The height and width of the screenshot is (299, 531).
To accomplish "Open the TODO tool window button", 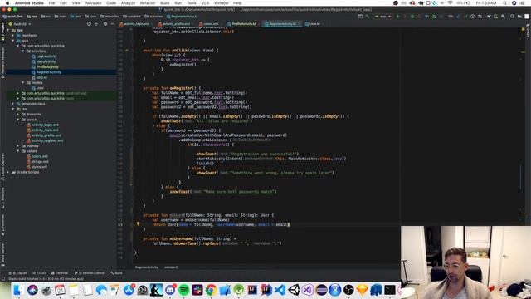I will 39,273.
